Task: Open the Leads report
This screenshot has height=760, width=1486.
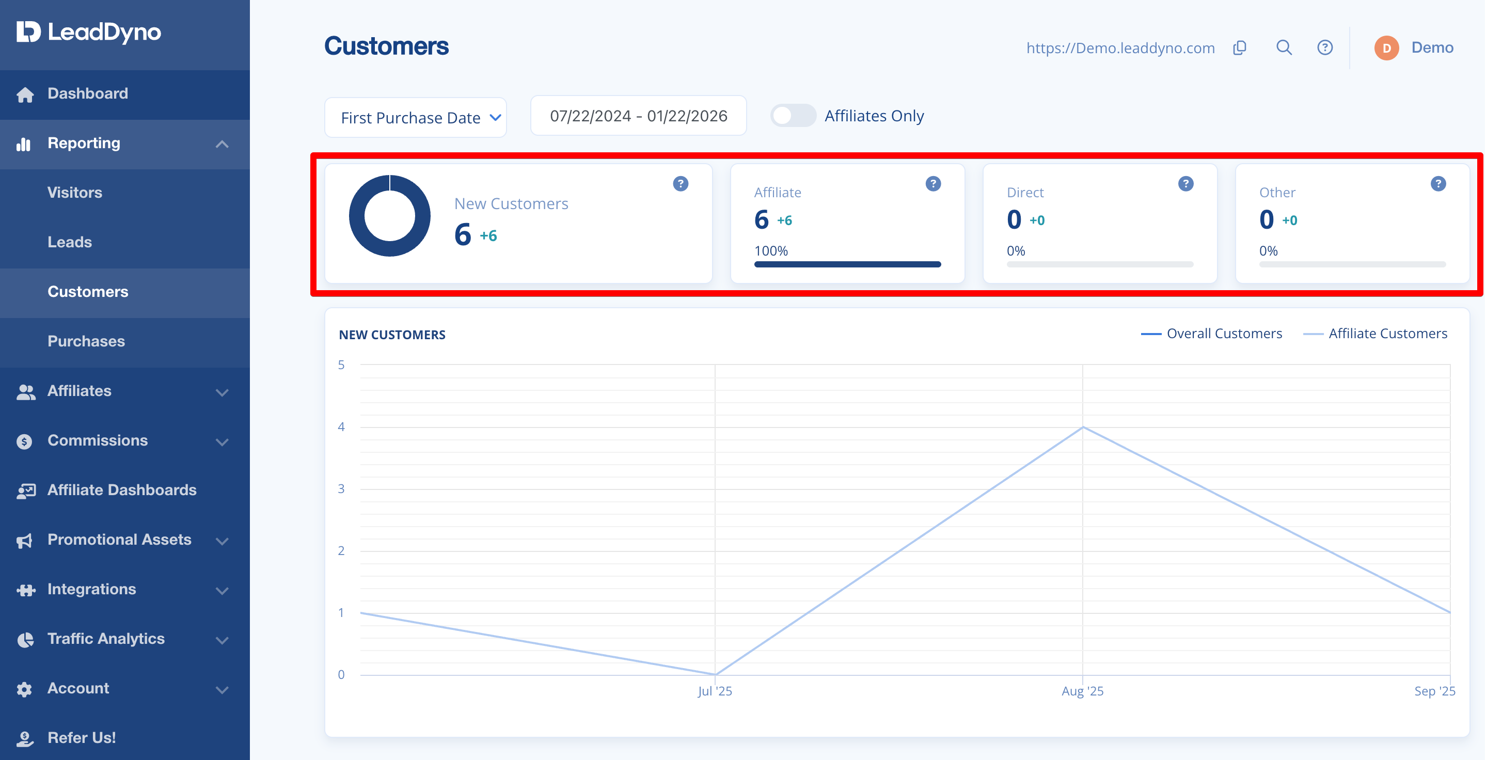Action: 124,243
